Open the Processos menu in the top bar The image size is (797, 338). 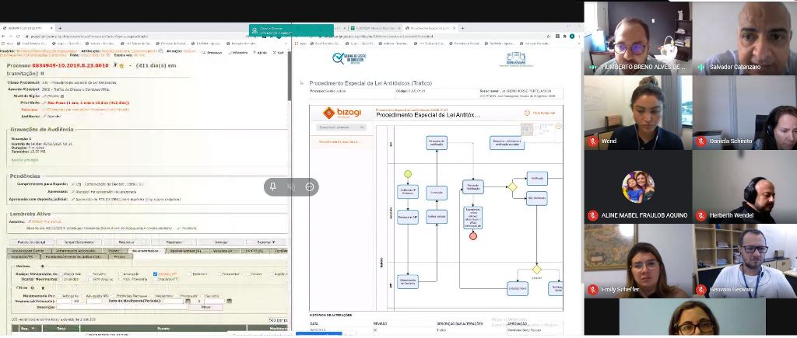[x=212, y=52]
